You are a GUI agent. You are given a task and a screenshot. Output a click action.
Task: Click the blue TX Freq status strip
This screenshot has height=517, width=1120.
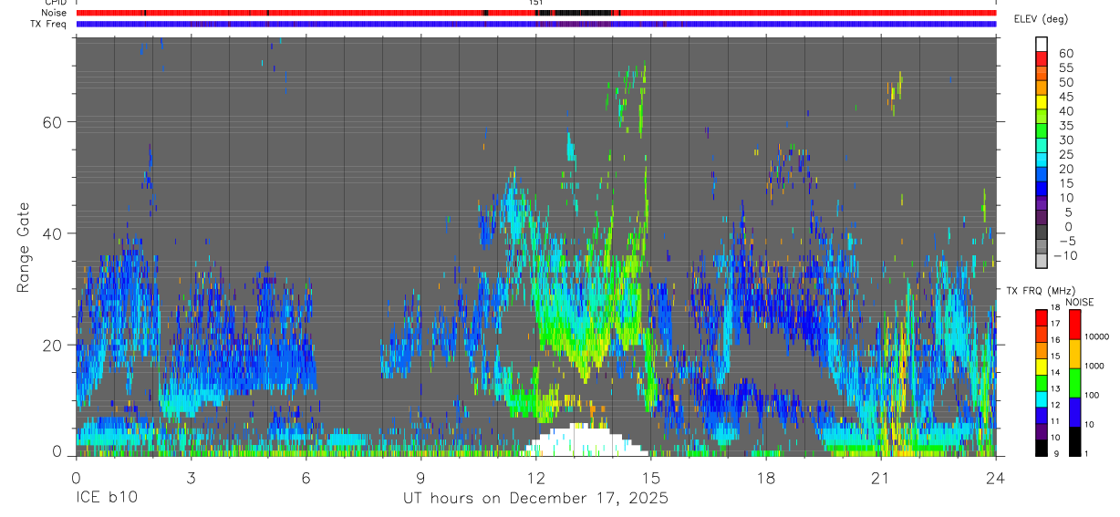click(535, 25)
